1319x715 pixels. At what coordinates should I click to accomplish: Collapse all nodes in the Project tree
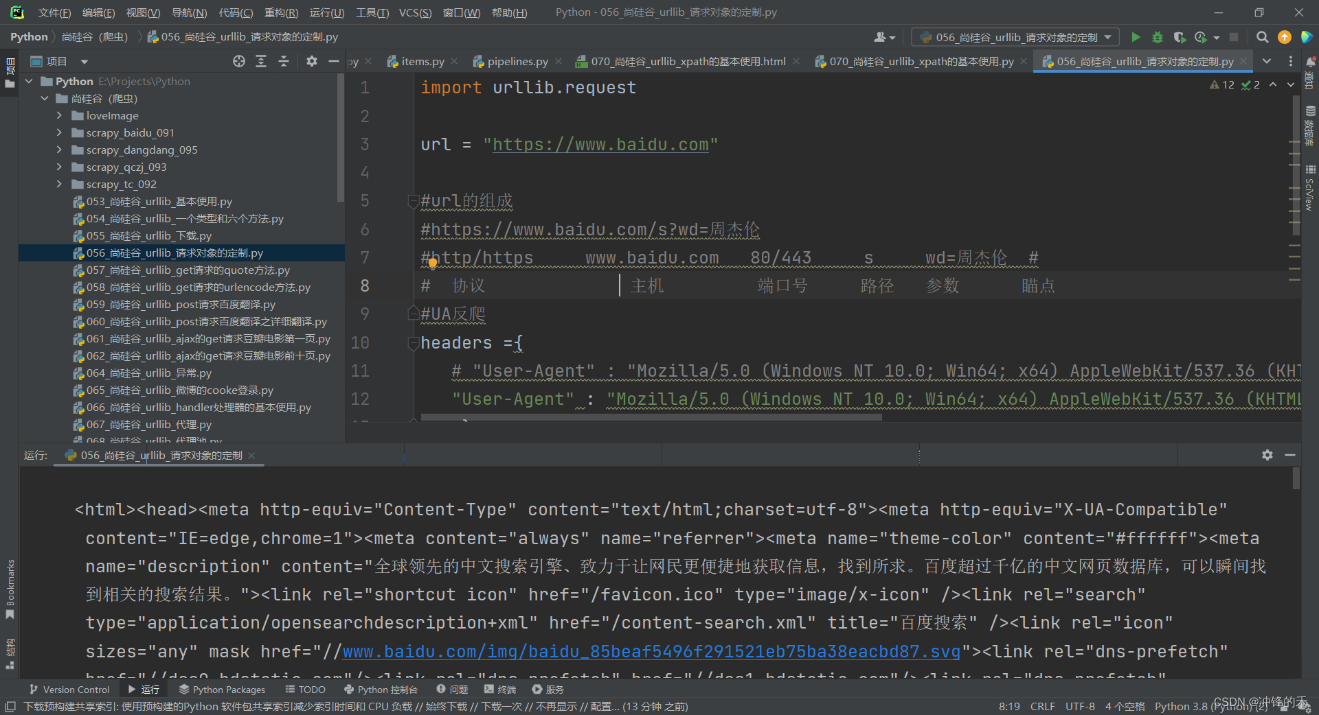(x=284, y=61)
